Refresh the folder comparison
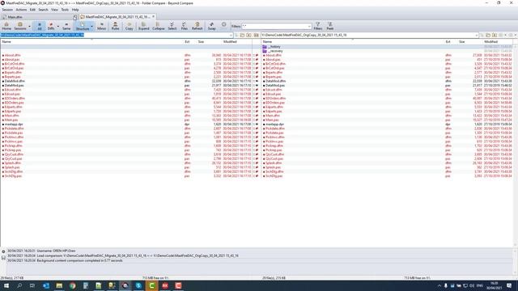 197,26
